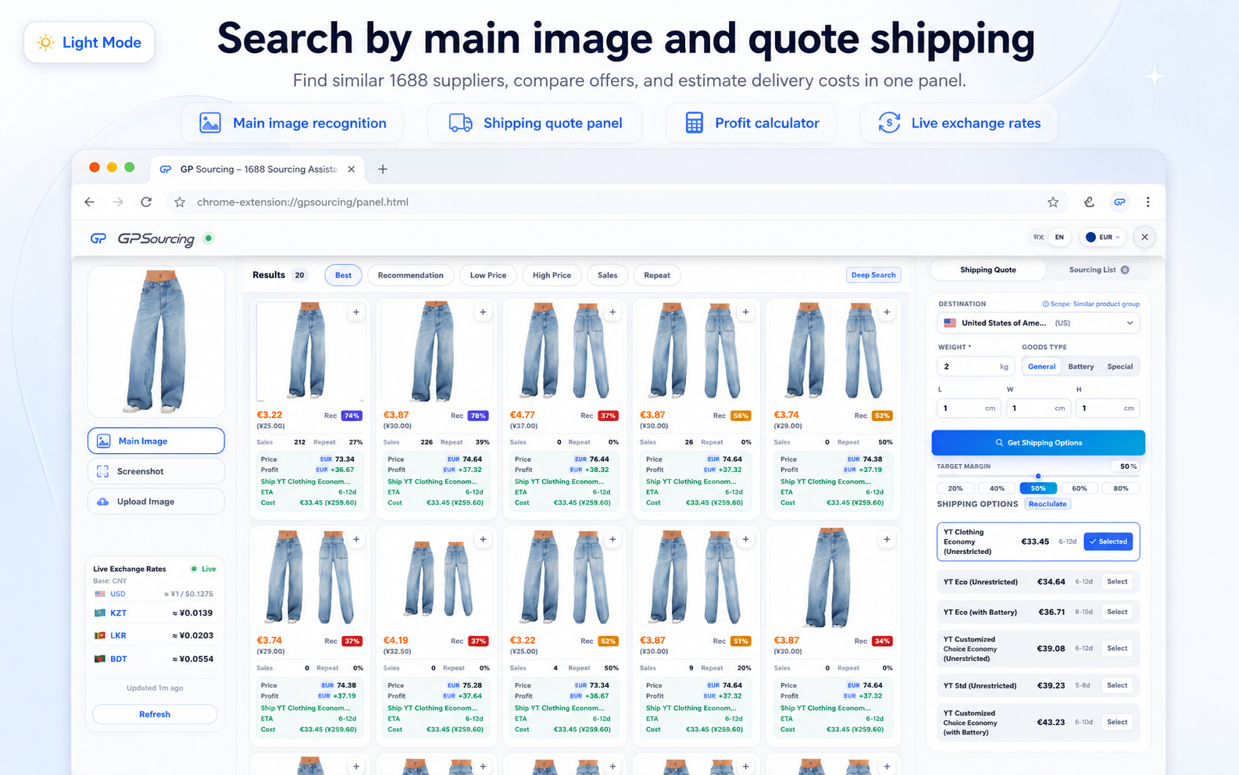
Task: Click the BDT exchange rate row
Action: tap(154, 659)
